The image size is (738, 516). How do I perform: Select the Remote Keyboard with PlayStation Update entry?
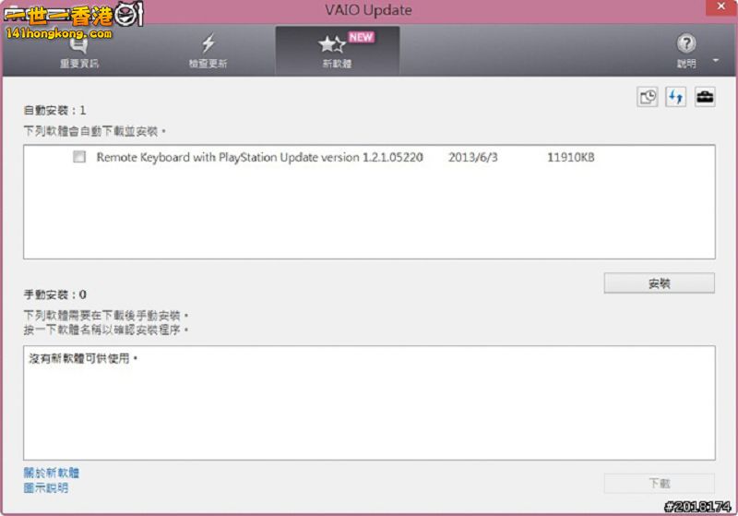[260, 157]
